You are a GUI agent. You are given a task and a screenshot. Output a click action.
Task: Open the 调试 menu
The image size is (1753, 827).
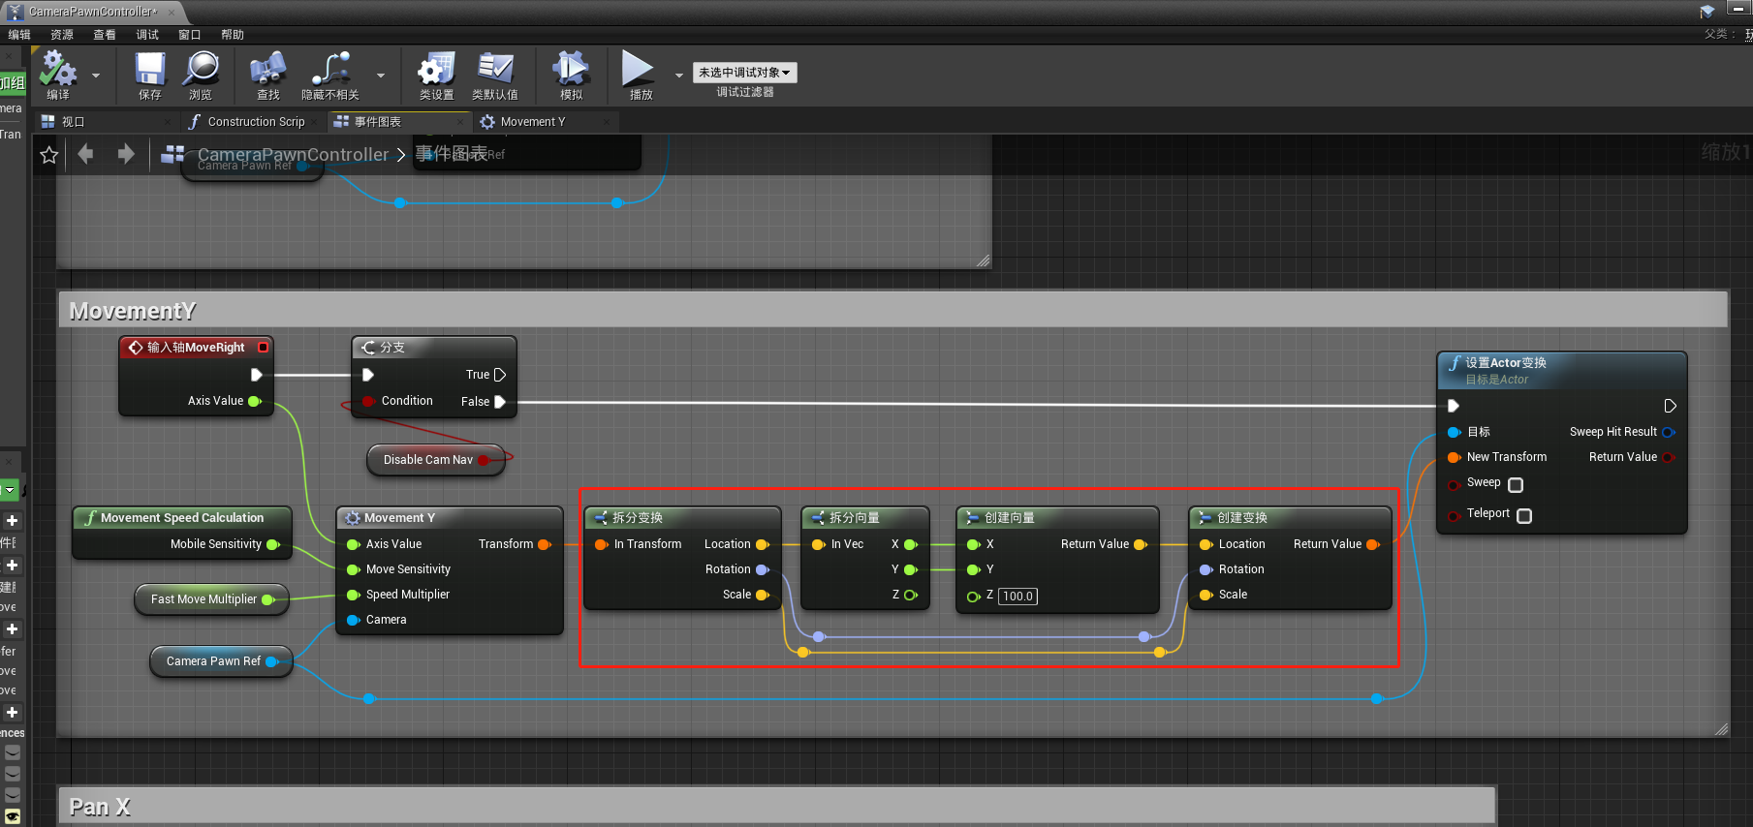(147, 35)
